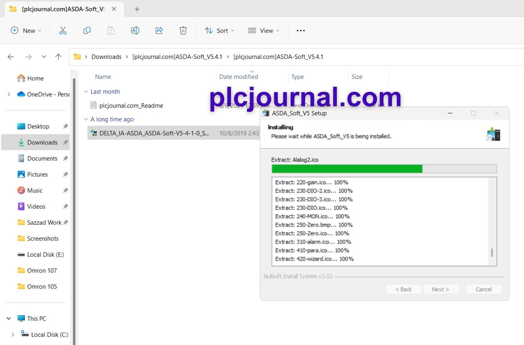Click Downloads in the address breadcrumb

point(106,57)
